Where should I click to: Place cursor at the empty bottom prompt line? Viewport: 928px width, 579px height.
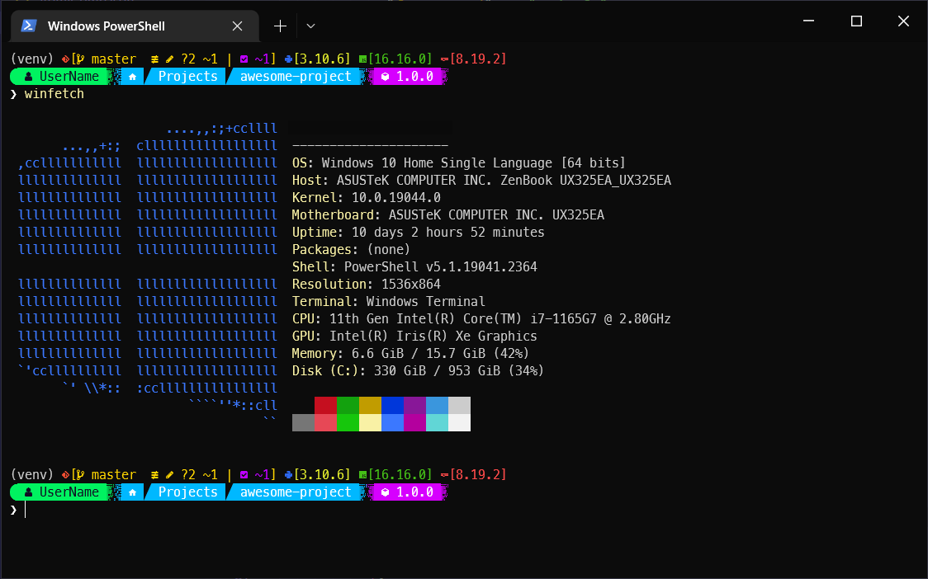[26, 510]
